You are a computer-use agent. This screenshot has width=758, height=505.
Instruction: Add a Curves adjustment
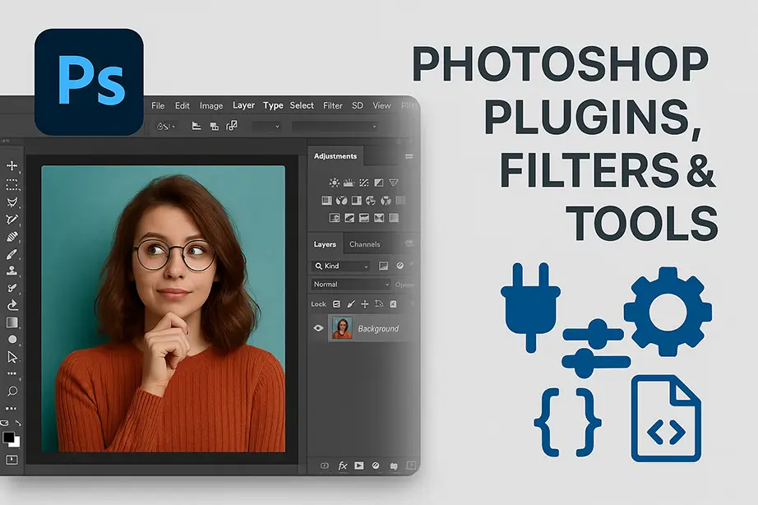click(x=364, y=183)
